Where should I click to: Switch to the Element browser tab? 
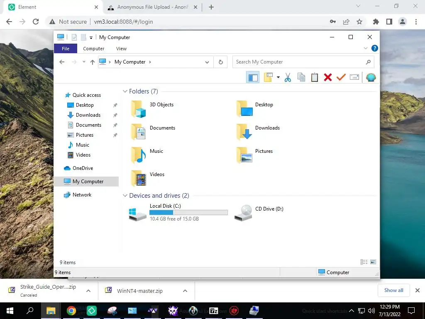pyautogui.click(x=53, y=7)
